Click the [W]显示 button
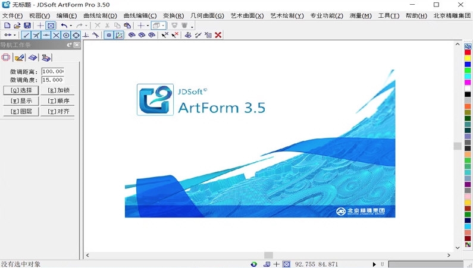The height and width of the screenshot is (268, 473). point(21,101)
